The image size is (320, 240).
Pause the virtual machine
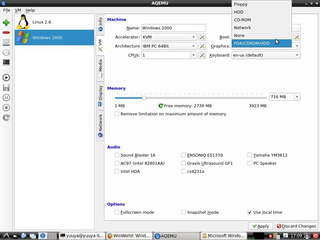pyautogui.click(x=6, y=97)
